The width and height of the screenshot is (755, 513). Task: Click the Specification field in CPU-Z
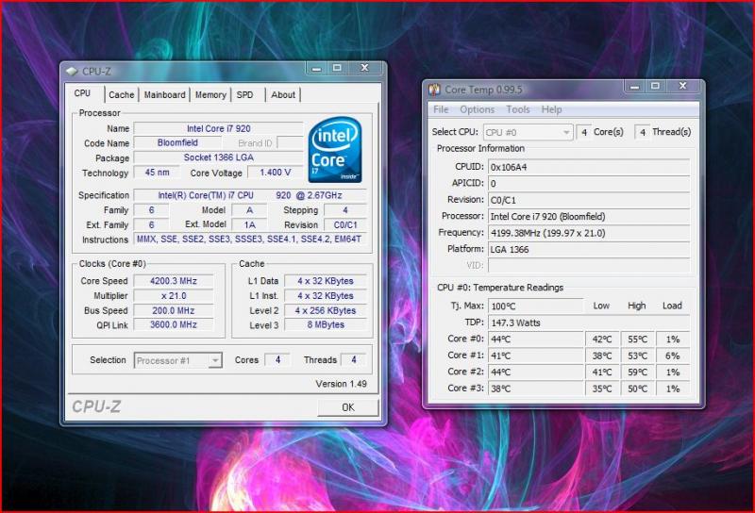click(250, 195)
